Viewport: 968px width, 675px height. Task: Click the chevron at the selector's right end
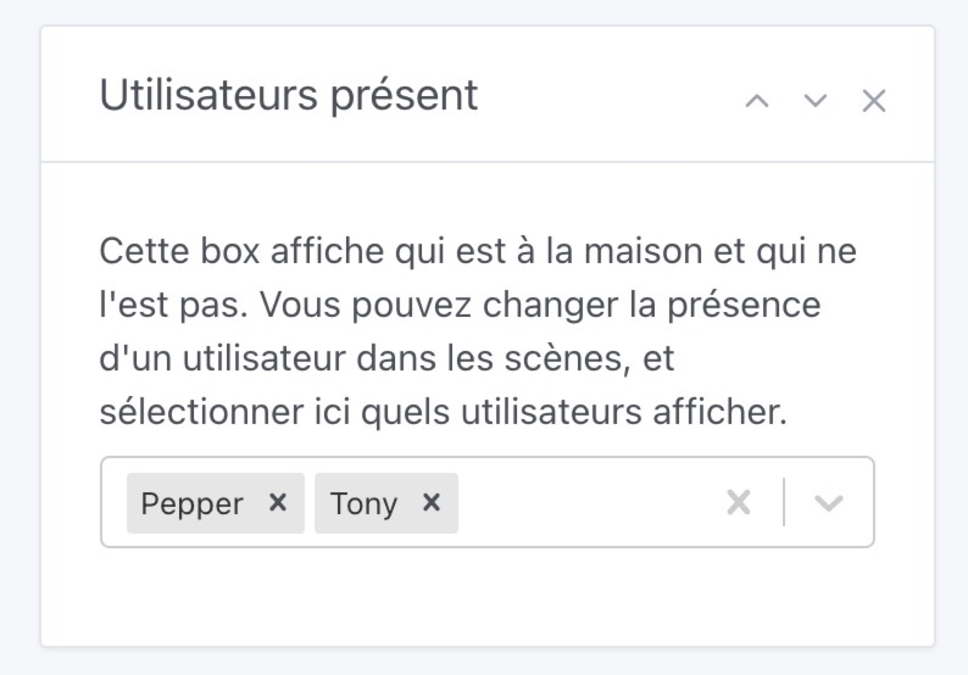[x=828, y=503]
